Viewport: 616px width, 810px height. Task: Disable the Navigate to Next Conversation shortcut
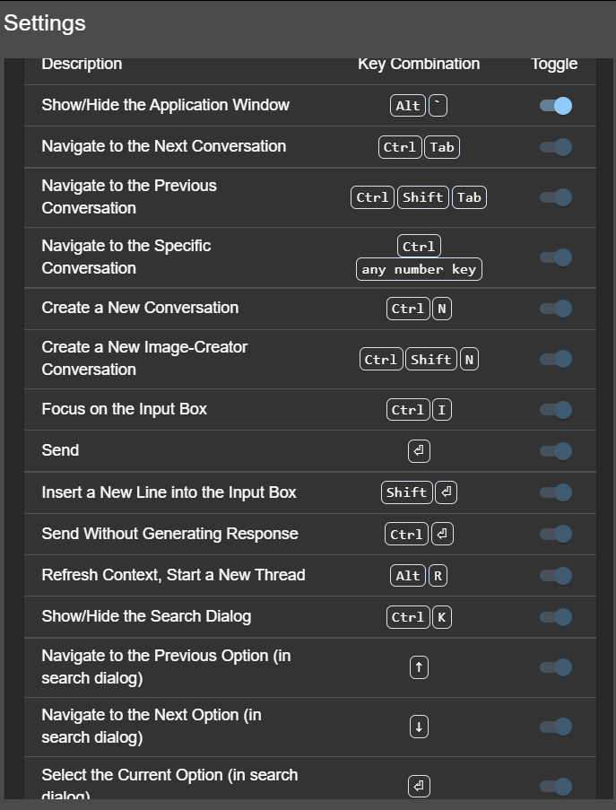(556, 147)
